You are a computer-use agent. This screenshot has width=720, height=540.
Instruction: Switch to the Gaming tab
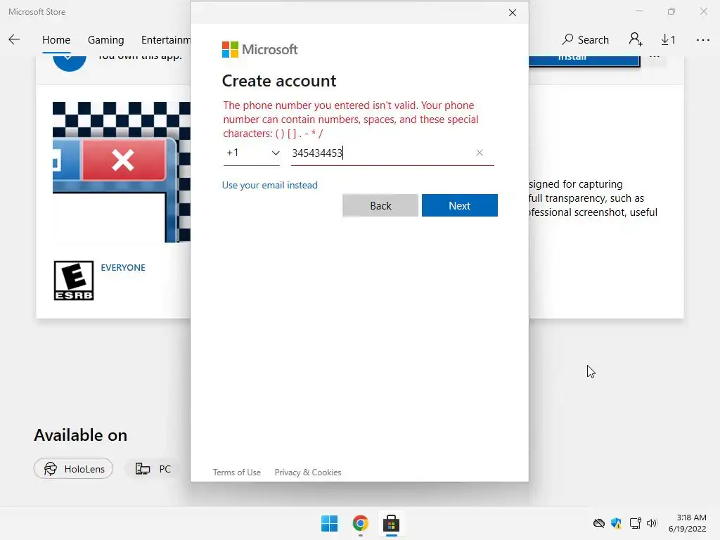pyautogui.click(x=105, y=40)
